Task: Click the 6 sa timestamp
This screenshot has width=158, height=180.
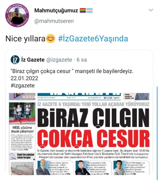Action: 82,60
